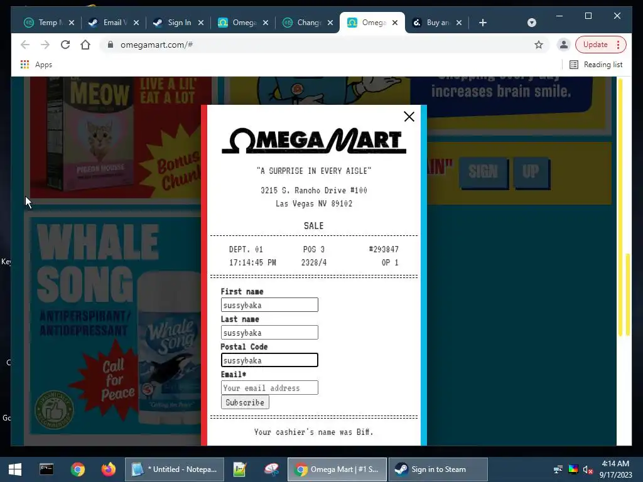Click the network tray icon
Screen dimensions: 643x482
tap(558, 469)
